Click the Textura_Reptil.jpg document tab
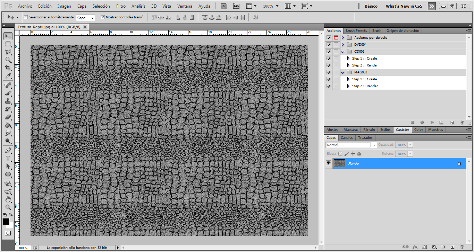Image resolution: width=474 pixels, height=252 pixels. click(x=49, y=27)
